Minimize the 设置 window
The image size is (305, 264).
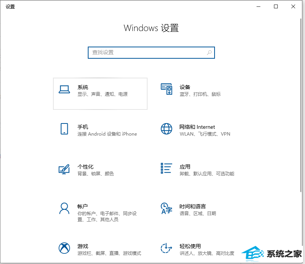[258, 6]
